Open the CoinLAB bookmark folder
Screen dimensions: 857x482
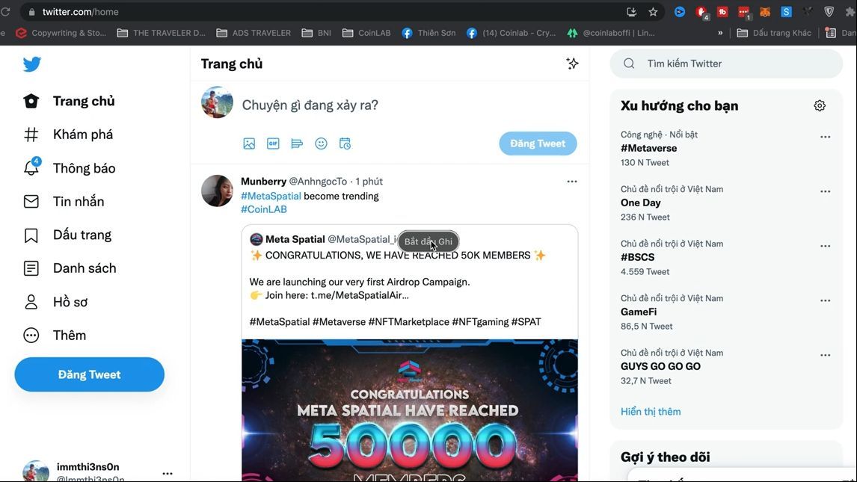(x=366, y=33)
